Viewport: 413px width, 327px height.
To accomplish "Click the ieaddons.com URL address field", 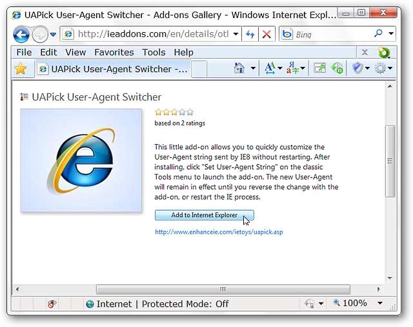I will (x=154, y=34).
